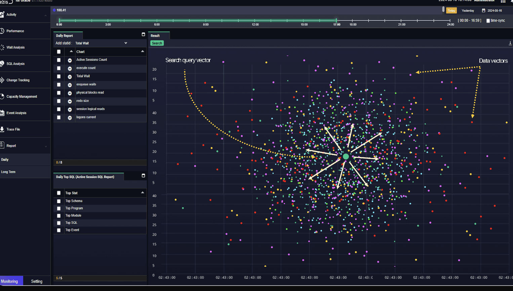Click the sort arrow left of Chart header

pyautogui.click(x=71, y=51)
